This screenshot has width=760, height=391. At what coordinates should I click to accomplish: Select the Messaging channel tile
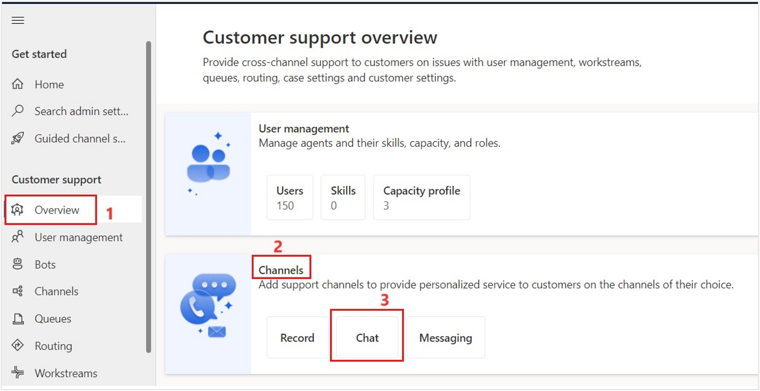(x=446, y=337)
